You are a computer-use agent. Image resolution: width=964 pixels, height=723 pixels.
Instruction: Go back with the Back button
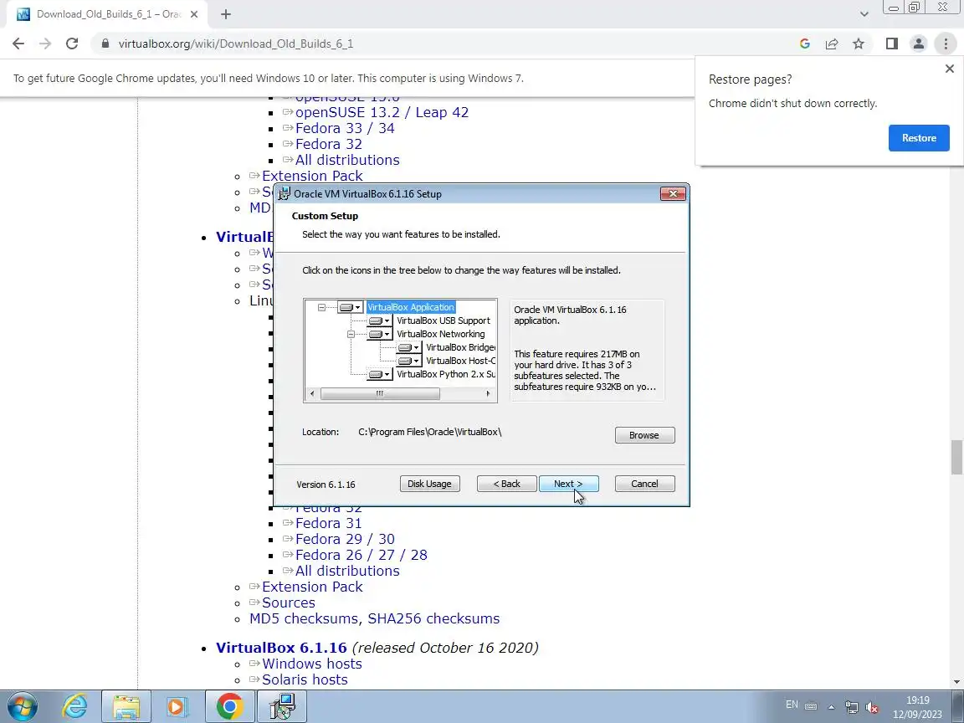coord(506,484)
